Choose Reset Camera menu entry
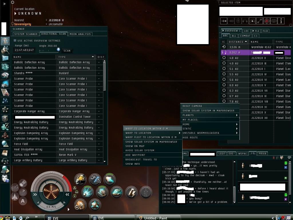 tap(210, 106)
